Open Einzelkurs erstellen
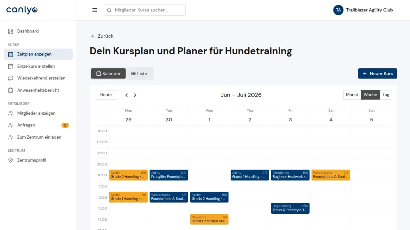The height and width of the screenshot is (230, 410). (x=38, y=66)
